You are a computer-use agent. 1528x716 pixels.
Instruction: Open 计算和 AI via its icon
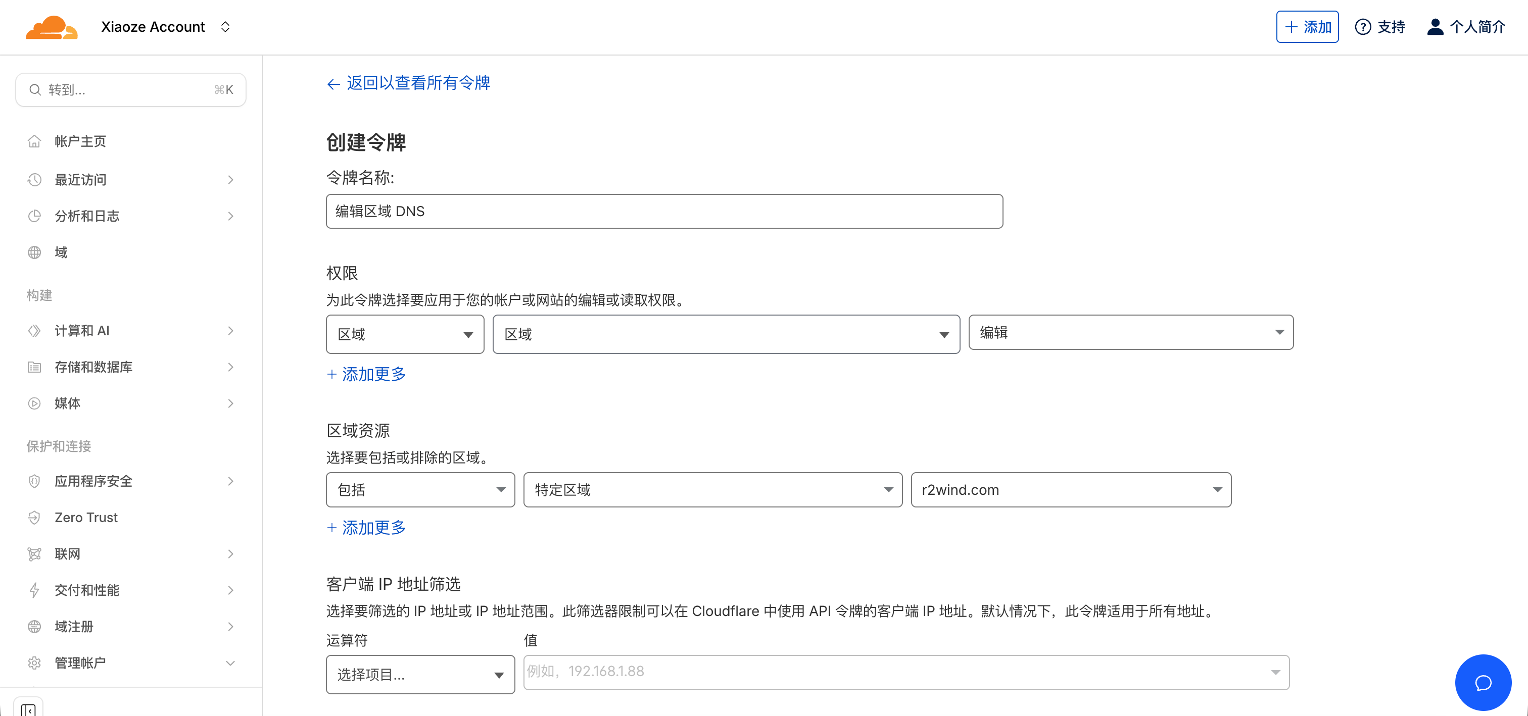pos(34,330)
